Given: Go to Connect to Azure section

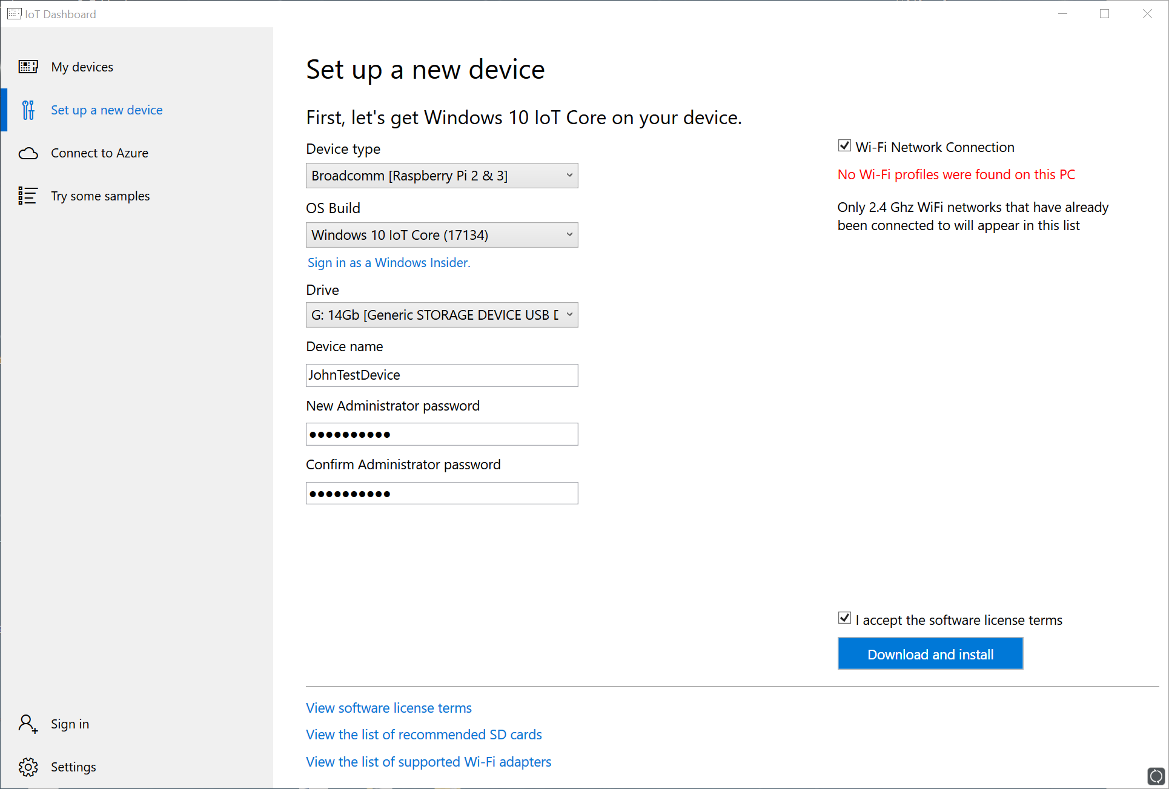Looking at the screenshot, I should coord(99,153).
